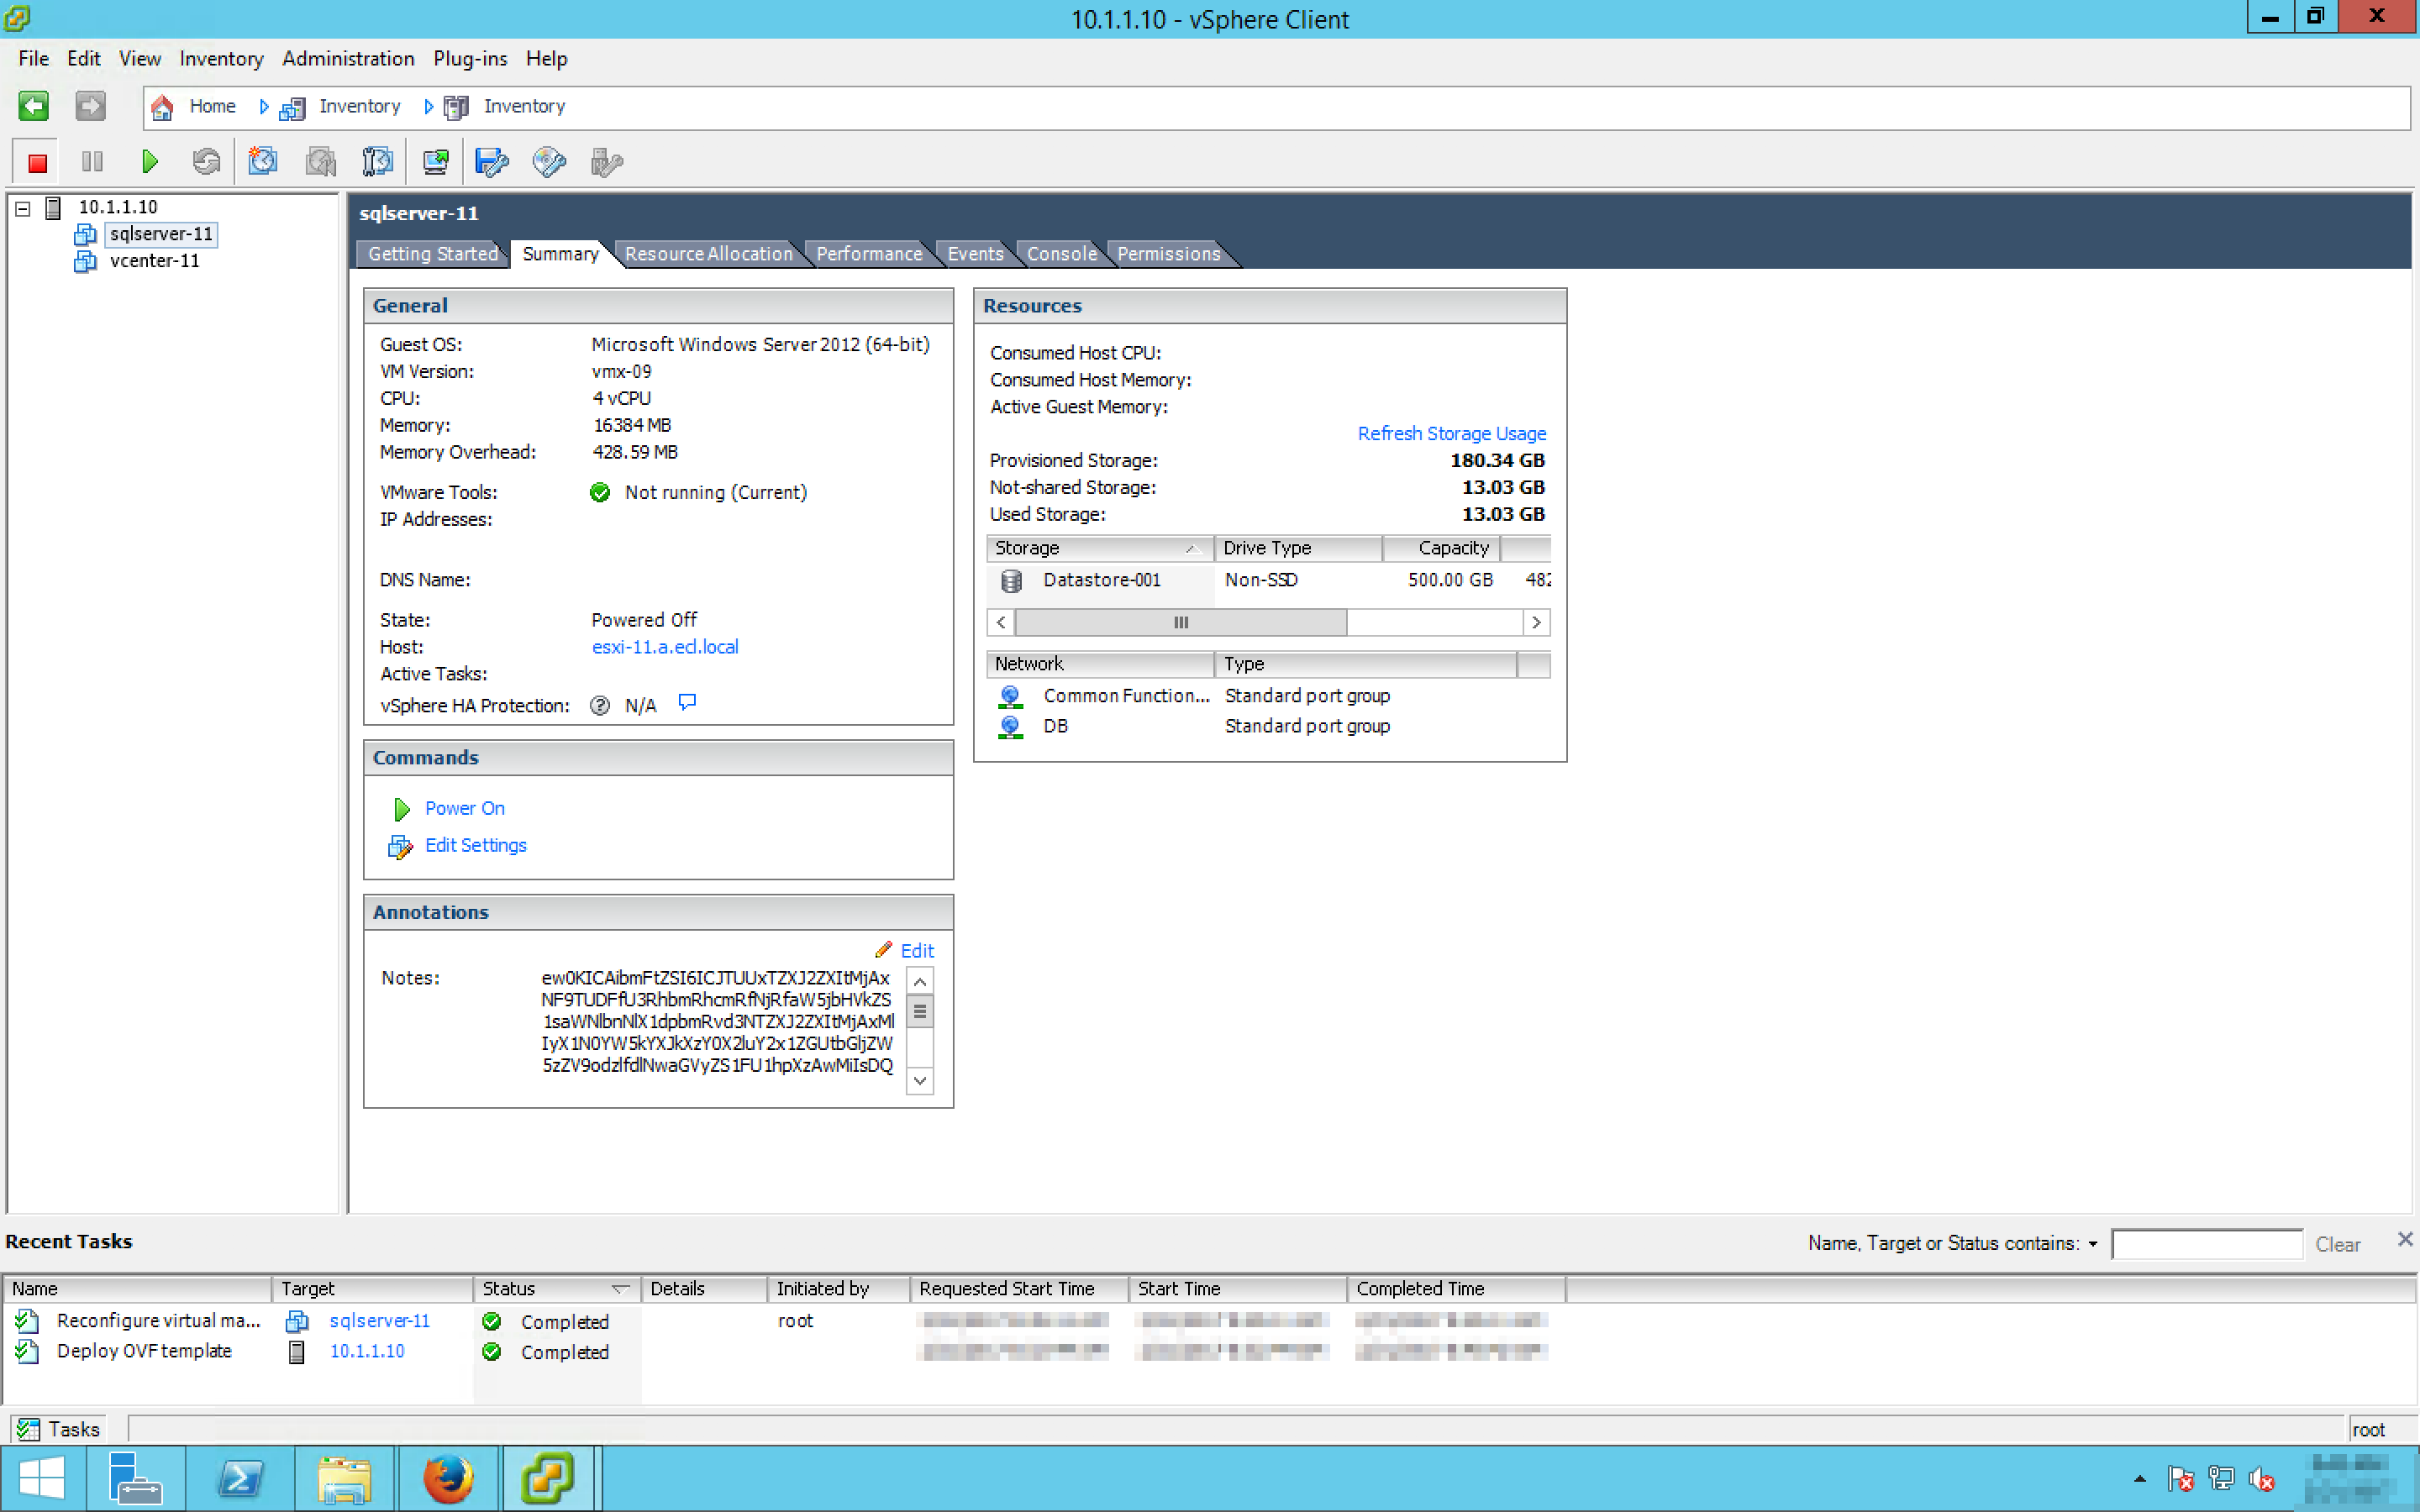Open PowerShell from the taskbar
This screenshot has width=2420, height=1512.
click(240, 1478)
